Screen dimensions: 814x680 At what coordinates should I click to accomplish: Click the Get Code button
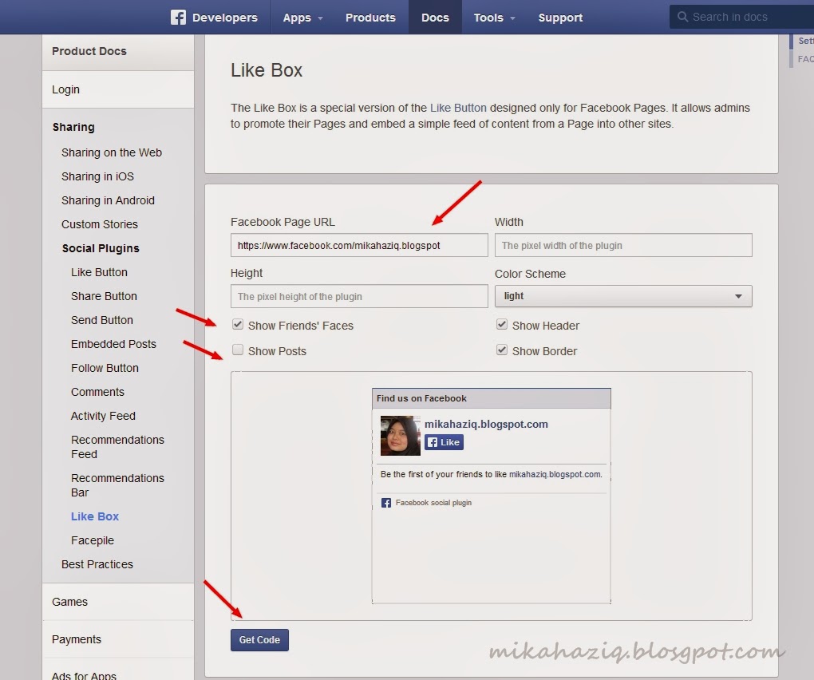(x=259, y=639)
